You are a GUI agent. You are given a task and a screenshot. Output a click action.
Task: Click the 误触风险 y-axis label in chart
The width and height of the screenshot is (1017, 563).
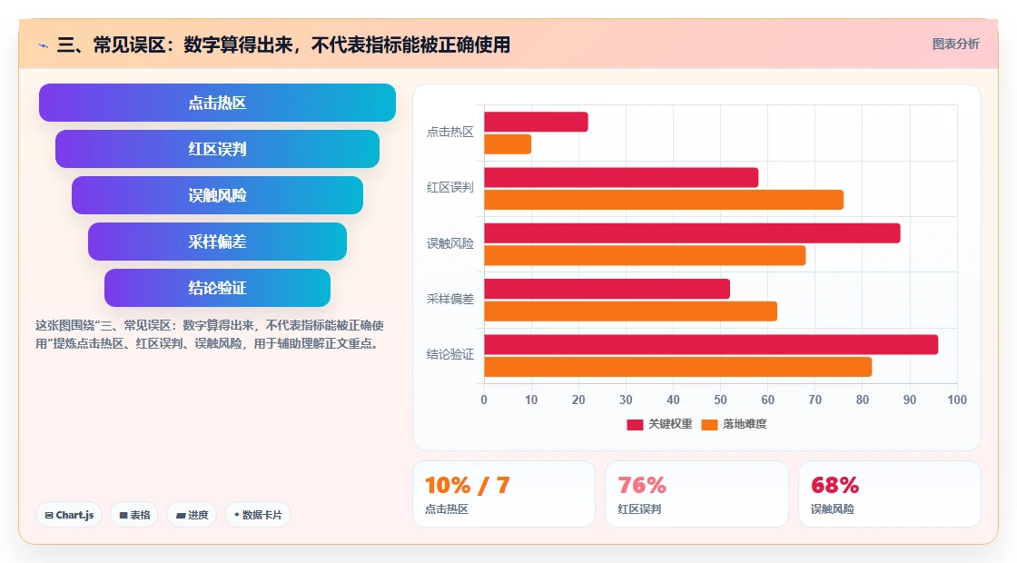(x=450, y=244)
